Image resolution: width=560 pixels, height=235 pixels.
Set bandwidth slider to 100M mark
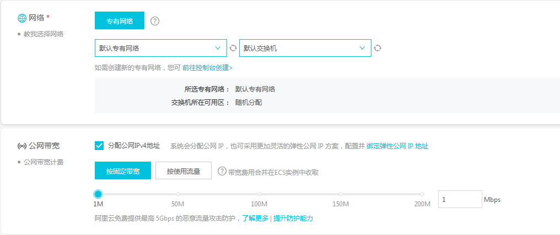coord(260,194)
